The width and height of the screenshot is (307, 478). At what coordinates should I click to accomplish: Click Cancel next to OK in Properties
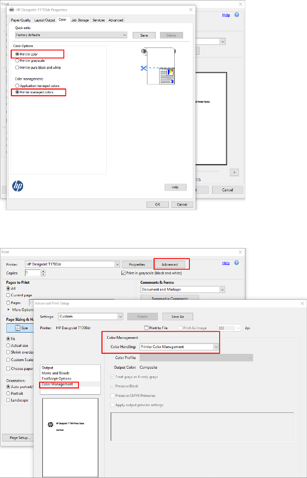[x=182, y=205]
